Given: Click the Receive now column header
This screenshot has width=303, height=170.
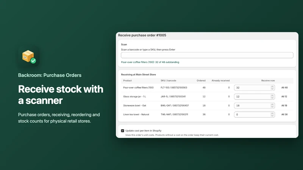Looking at the screenshot, I should [268, 80].
